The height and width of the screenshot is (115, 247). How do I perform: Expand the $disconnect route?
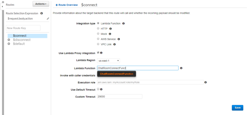[9, 40]
